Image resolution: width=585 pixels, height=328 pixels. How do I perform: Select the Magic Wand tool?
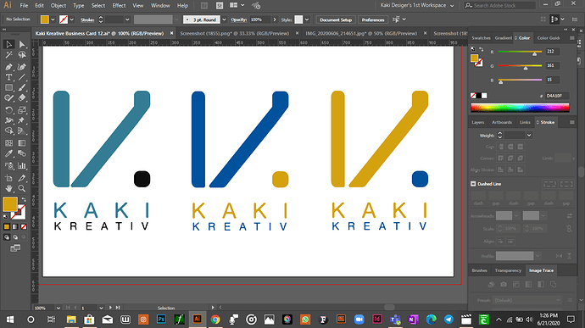(x=8, y=55)
